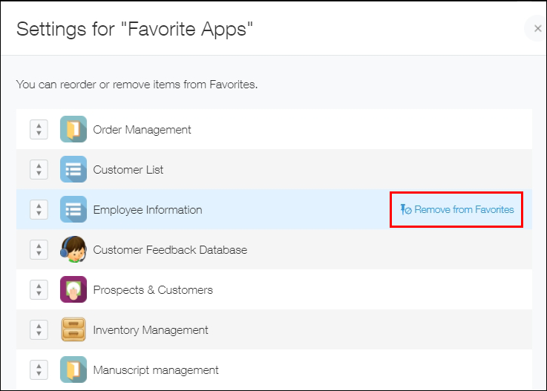Select the Prospects & Customers row text
547x391 pixels.
click(x=153, y=290)
